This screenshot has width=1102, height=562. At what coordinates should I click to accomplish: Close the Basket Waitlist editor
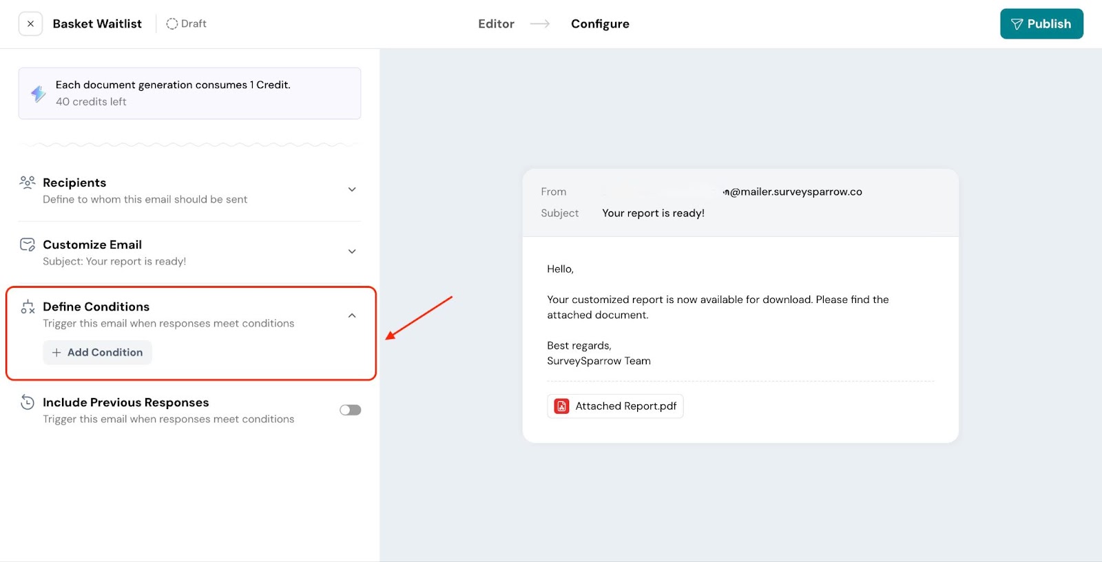(x=30, y=23)
